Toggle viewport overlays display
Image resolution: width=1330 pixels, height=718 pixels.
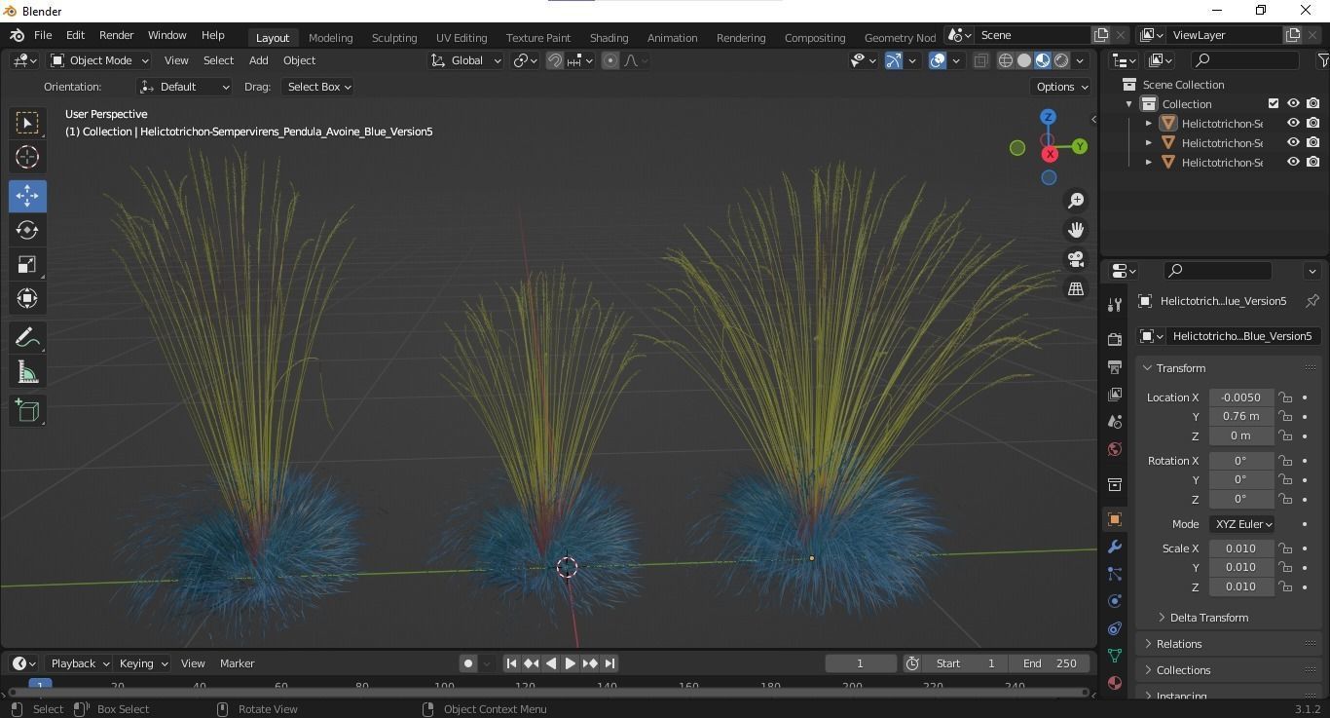coord(938,60)
